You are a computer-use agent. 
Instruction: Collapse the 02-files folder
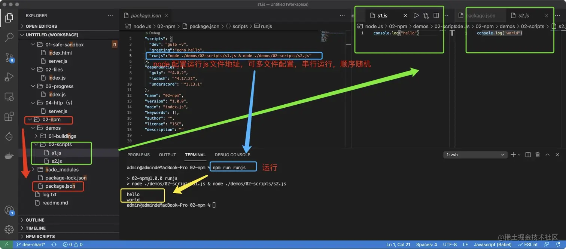[x=54, y=70]
